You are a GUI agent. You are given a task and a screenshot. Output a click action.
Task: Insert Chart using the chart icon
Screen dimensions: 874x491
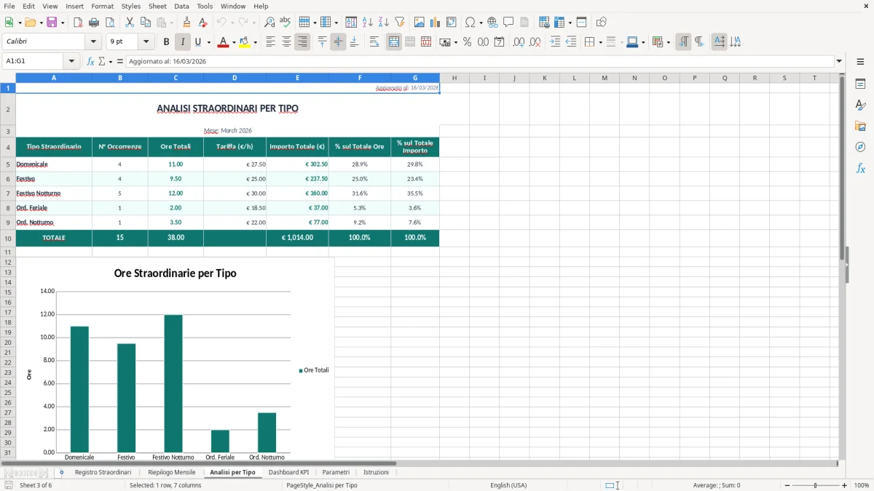(x=436, y=23)
